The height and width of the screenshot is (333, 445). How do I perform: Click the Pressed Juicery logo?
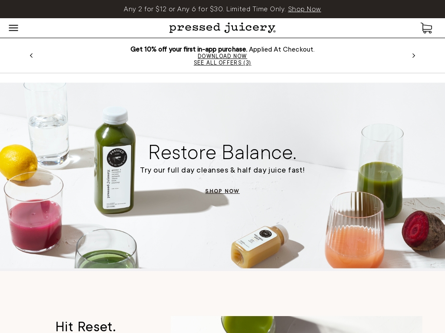click(x=222, y=28)
